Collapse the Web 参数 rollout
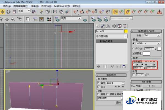 146,82
